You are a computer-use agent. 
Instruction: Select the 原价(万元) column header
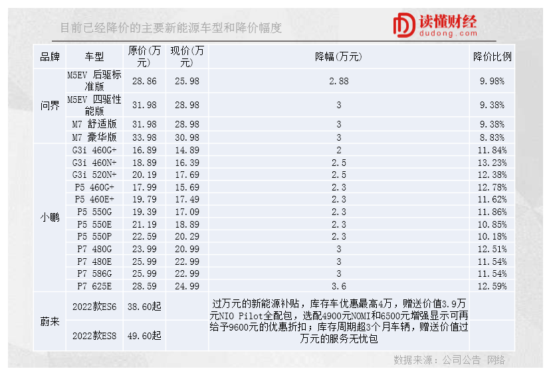pyautogui.click(x=144, y=56)
